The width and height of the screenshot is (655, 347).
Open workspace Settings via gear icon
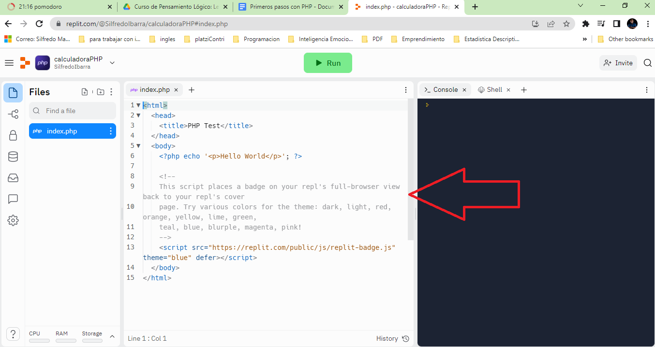pos(13,220)
